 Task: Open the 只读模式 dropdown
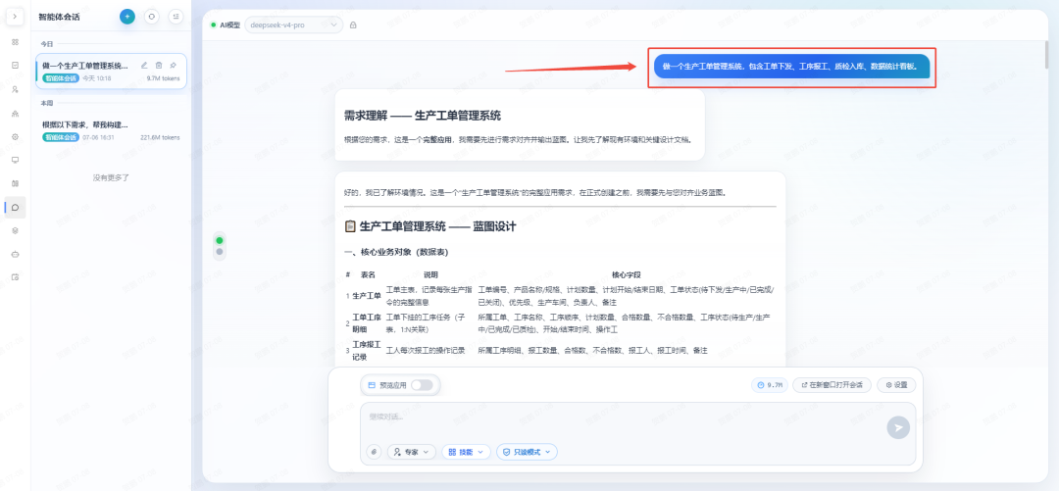pos(527,452)
